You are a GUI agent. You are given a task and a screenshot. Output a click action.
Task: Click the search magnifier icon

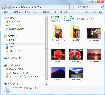tap(102, 7)
